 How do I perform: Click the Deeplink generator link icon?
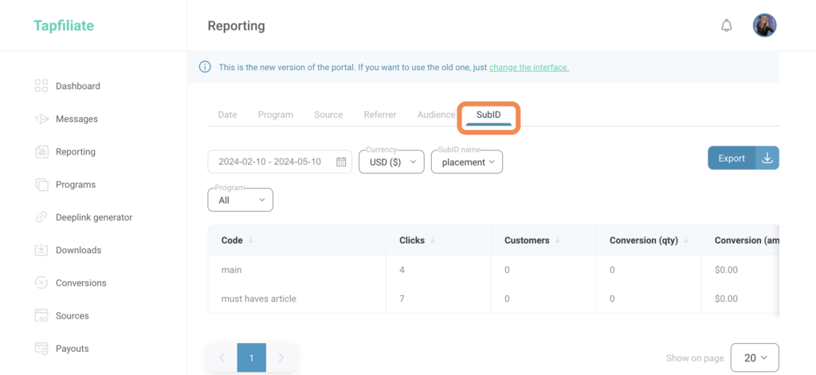[x=41, y=217]
